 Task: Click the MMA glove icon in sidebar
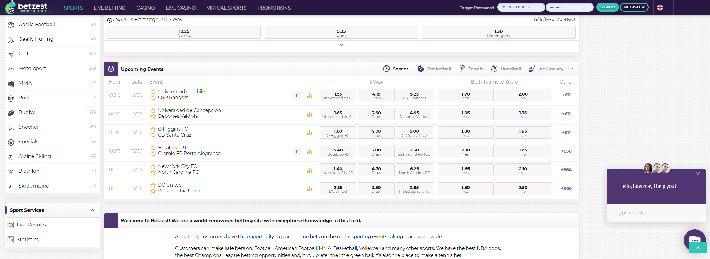pos(11,84)
